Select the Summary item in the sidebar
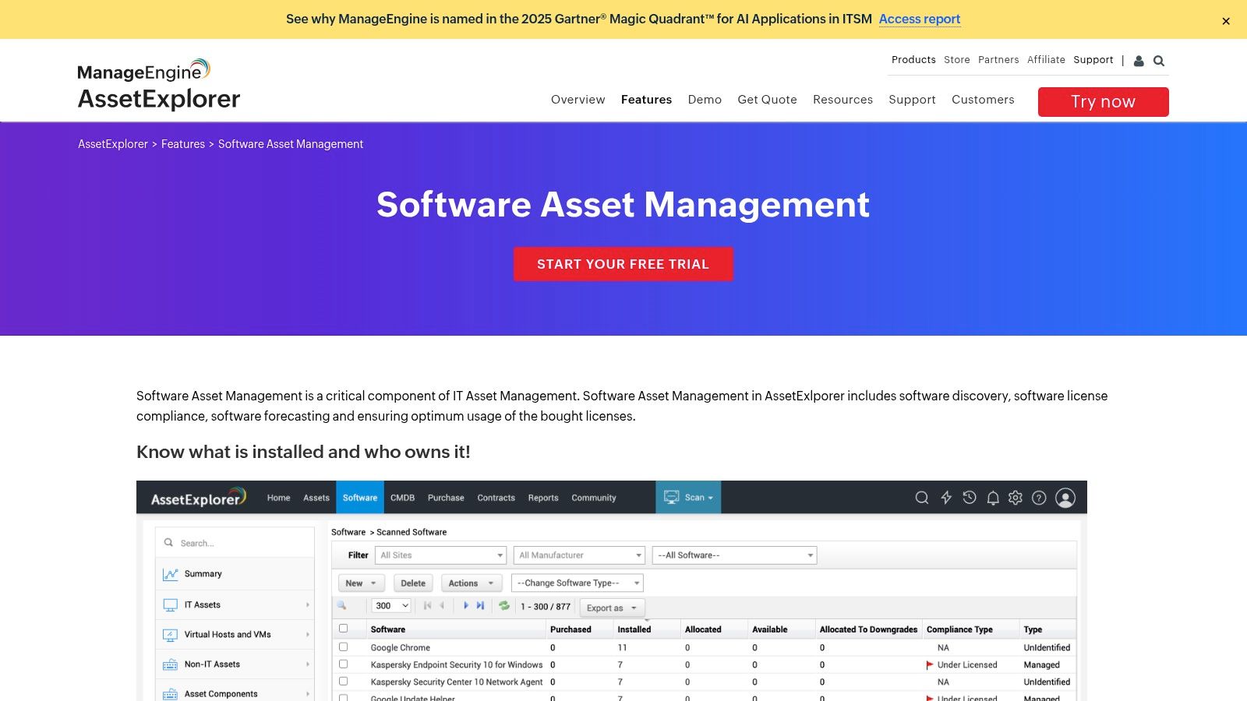This screenshot has width=1247, height=701. click(x=203, y=574)
